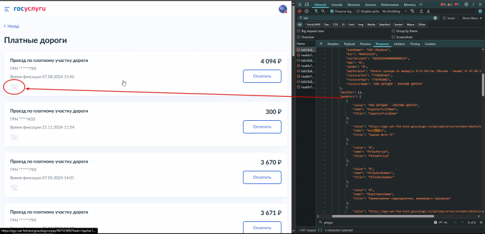485x234 pixels.
Task: Switch to the Elements panel tab
Action: pos(354,4)
